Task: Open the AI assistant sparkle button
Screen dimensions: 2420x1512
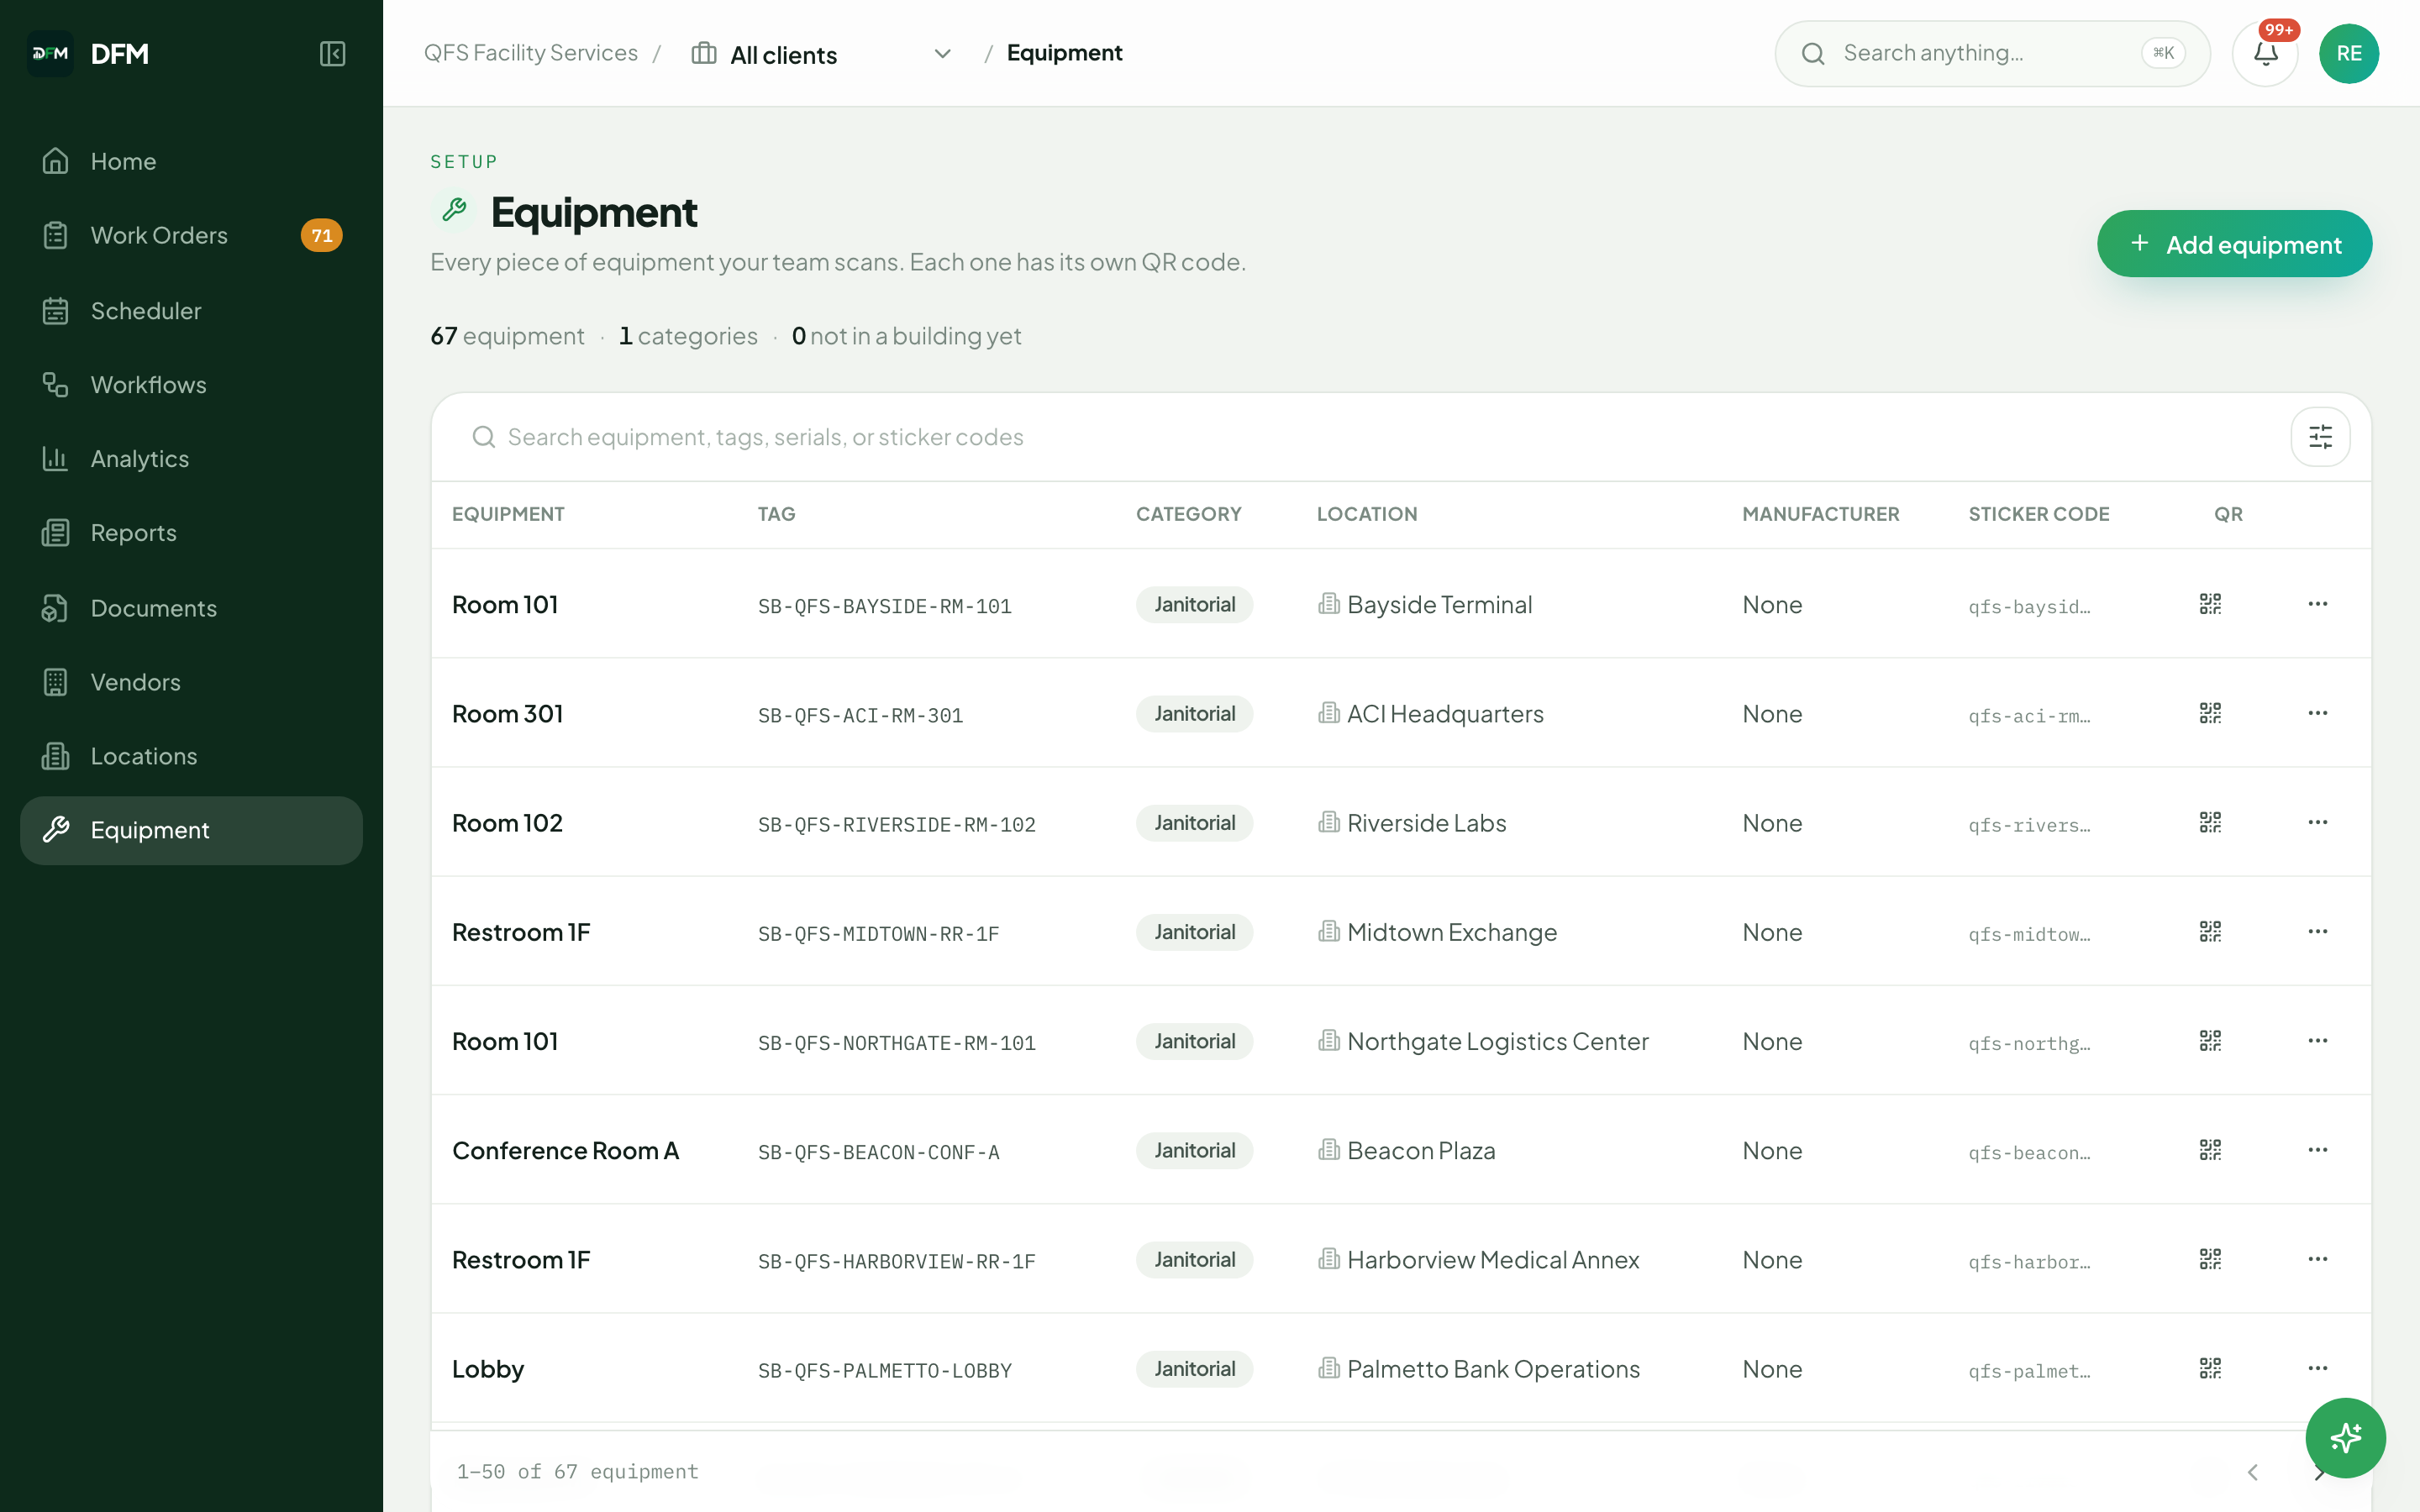Action: click(2345, 1438)
